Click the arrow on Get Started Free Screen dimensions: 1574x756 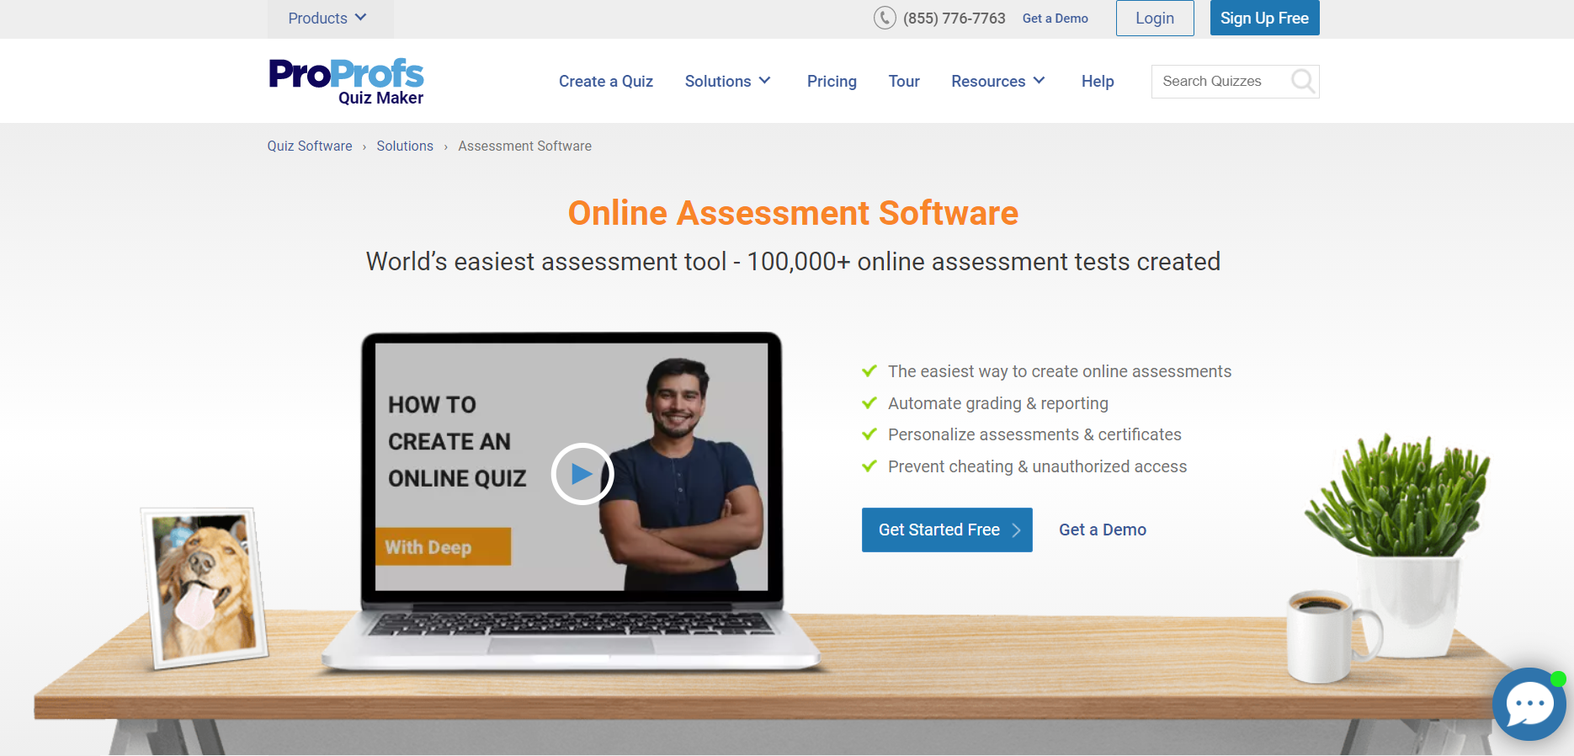point(1016,530)
